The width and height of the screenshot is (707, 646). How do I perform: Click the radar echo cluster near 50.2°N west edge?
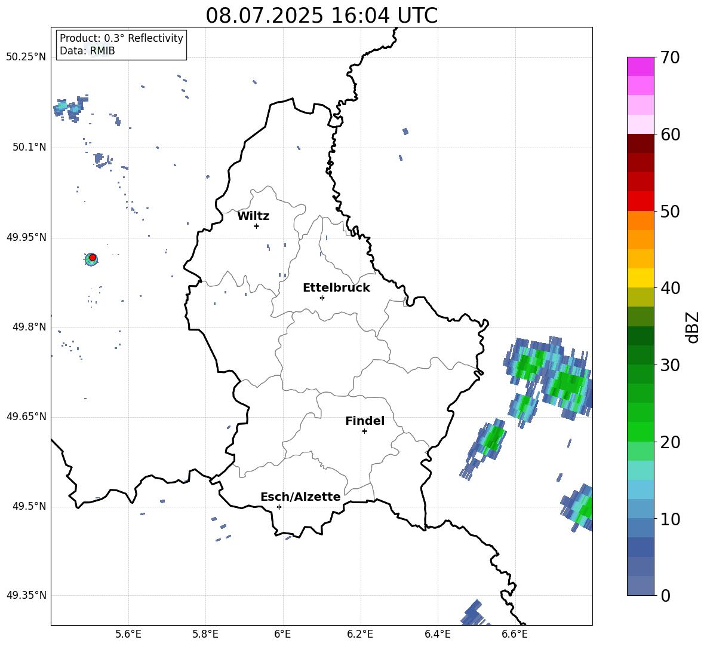coord(70,108)
